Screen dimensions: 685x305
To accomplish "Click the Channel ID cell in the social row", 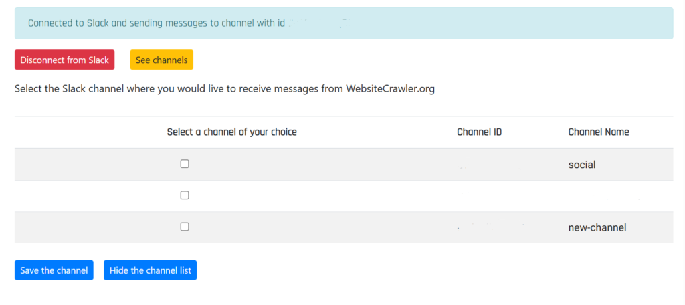I will 479,165.
